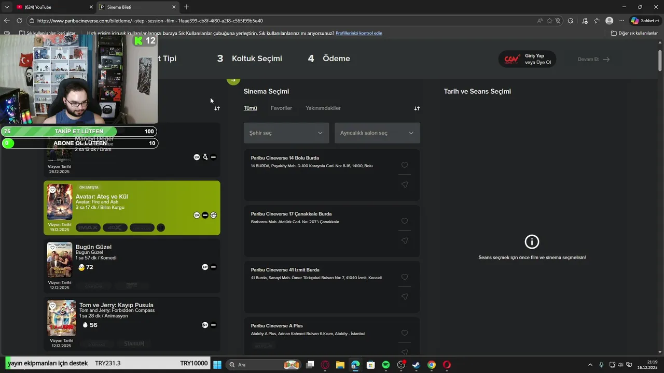This screenshot has height=373, width=664.
Task: Open Profillerinizi kontrol edin link
Action: pyautogui.click(x=359, y=33)
